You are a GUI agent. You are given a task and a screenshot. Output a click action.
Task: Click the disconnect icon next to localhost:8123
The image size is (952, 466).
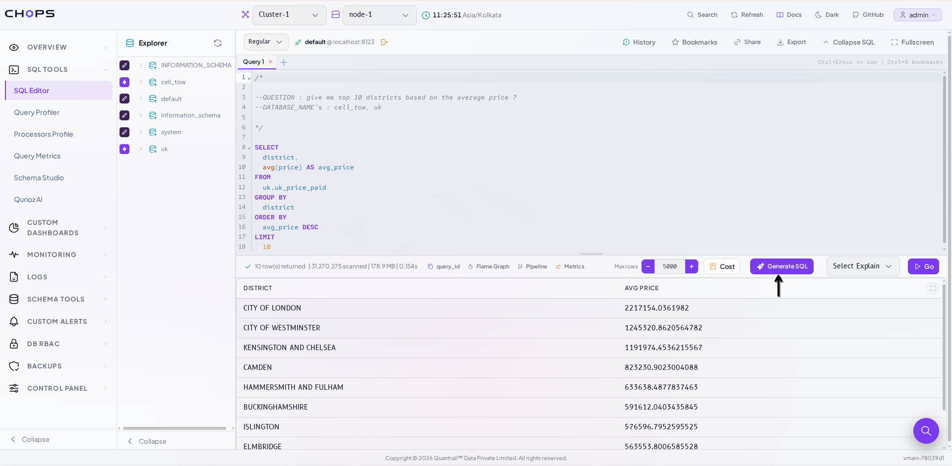click(x=384, y=42)
